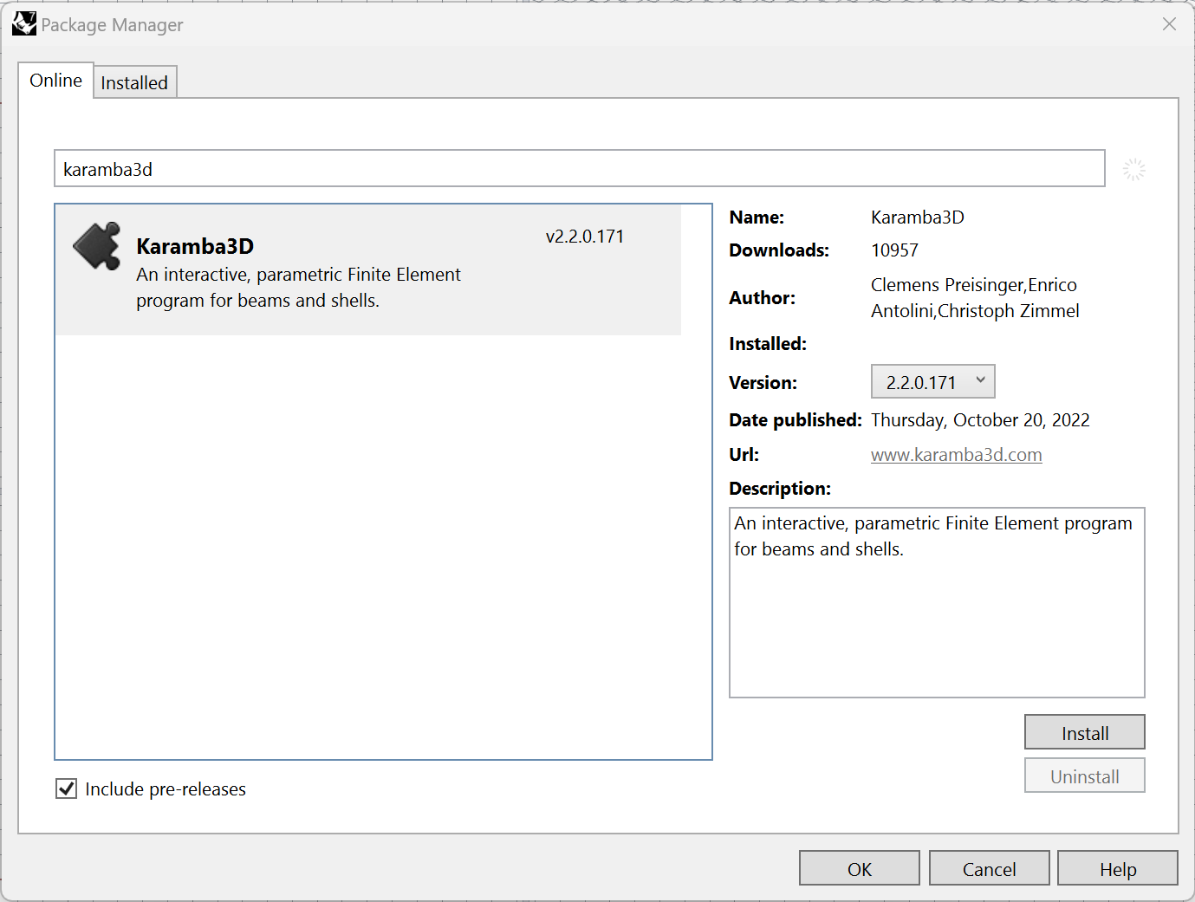Uncheck Include pre-releases checkbox
This screenshot has width=1195, height=902.
coord(67,788)
